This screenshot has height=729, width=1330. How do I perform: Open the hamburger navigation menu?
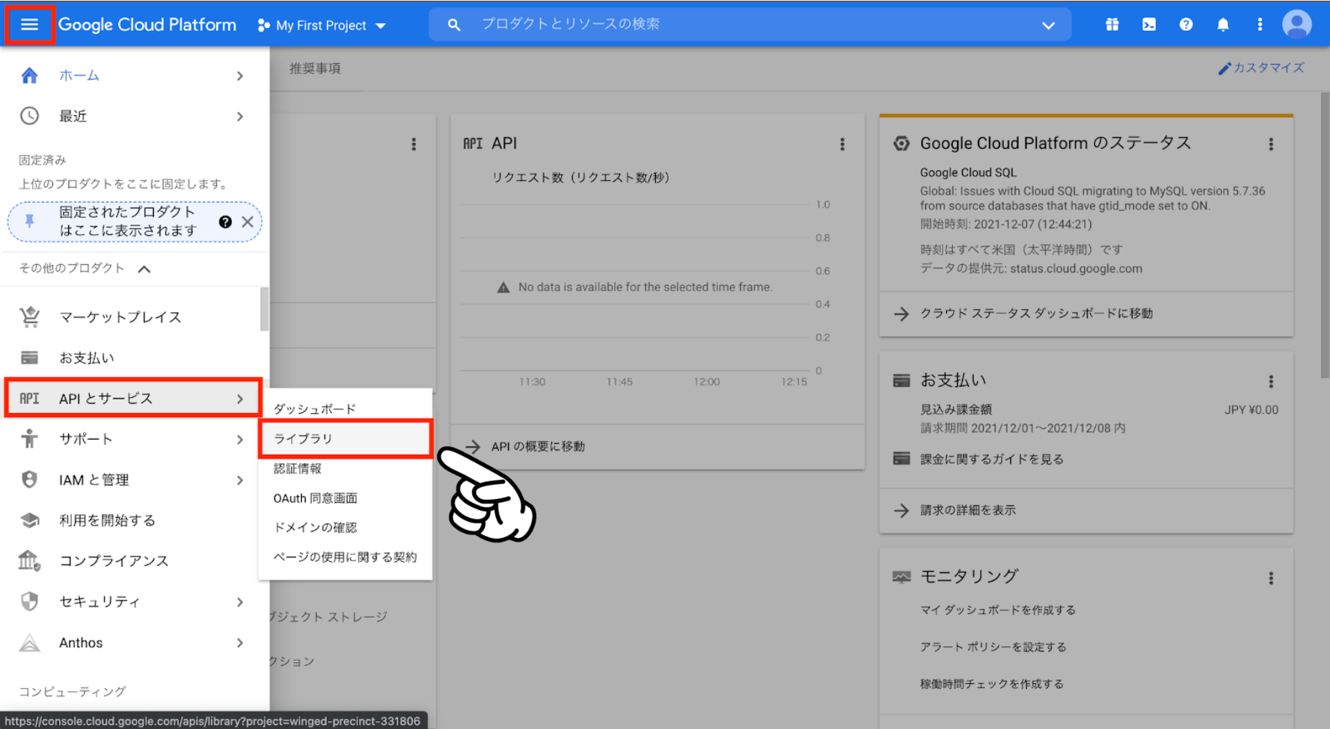coord(29,25)
